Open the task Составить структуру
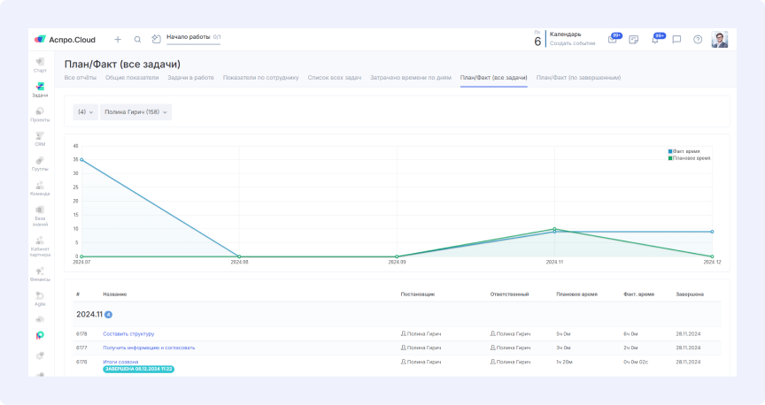 tap(128, 333)
